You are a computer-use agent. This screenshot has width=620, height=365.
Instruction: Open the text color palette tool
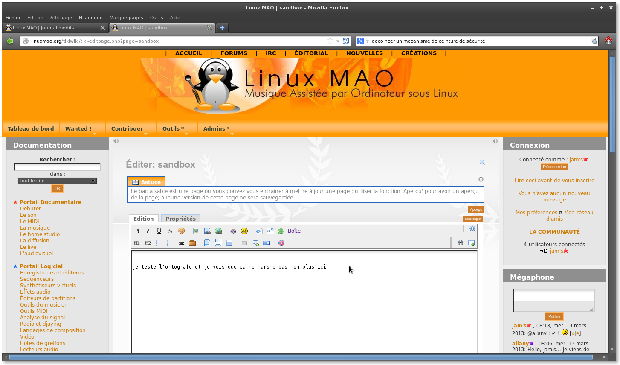coord(181,231)
